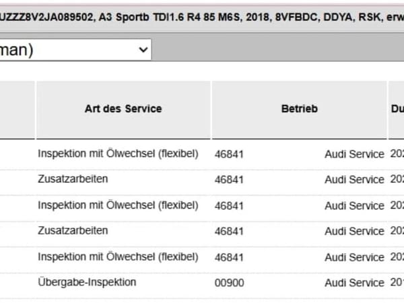Open the dropdown ending in "man)"
This screenshot has width=404, height=303.
coord(74,50)
